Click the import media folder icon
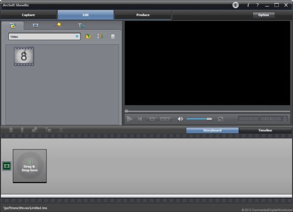The height and width of the screenshot is (212, 293). [88, 37]
